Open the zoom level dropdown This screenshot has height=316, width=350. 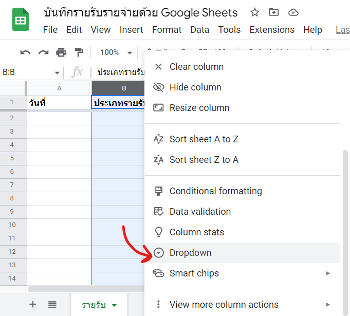coord(116,52)
